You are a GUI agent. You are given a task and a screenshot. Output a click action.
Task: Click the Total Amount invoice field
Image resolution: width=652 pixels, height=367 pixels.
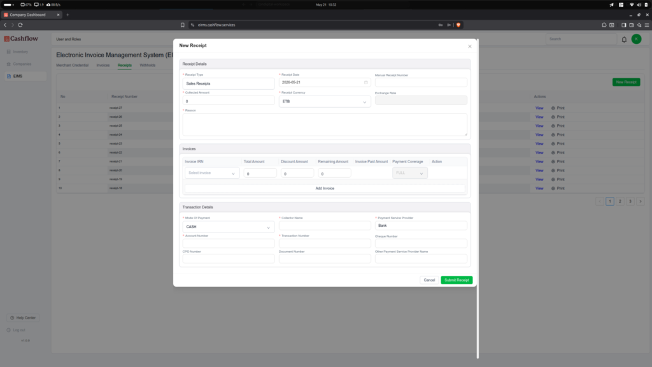260,173
